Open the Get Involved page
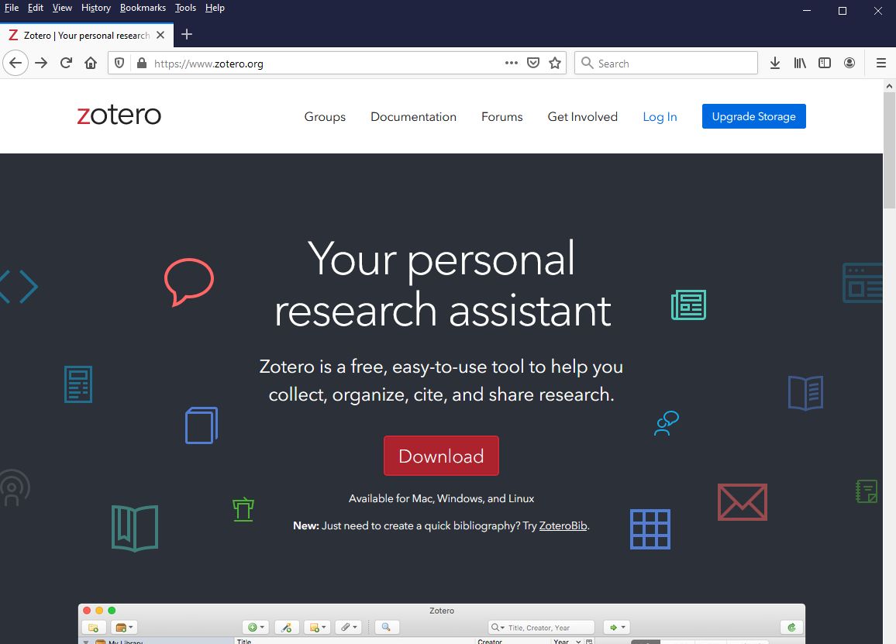 tap(582, 116)
